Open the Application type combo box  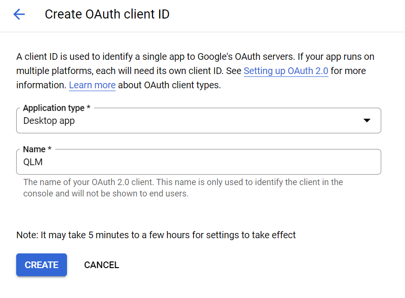click(198, 121)
